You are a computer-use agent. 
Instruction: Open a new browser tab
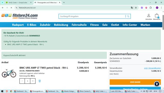tap(64, 3)
